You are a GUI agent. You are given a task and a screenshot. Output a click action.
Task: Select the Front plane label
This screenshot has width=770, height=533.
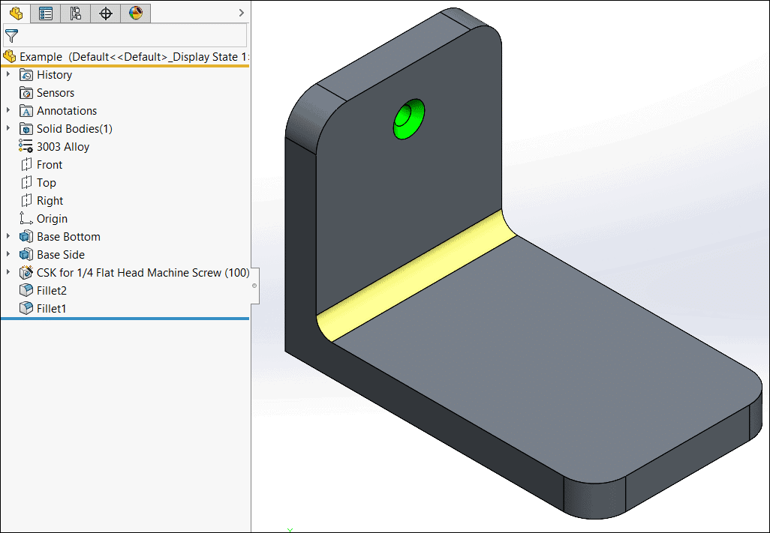coord(50,165)
